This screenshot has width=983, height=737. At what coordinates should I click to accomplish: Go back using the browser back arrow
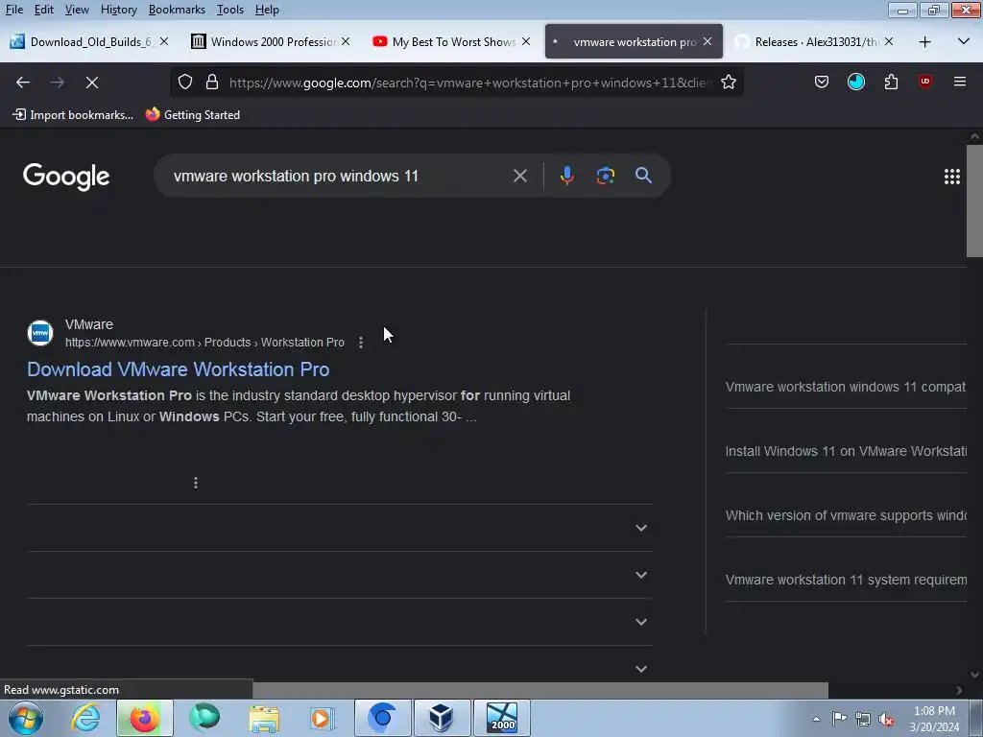[x=23, y=83]
